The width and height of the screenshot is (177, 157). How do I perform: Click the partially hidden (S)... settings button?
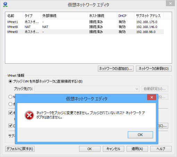(x=163, y=97)
